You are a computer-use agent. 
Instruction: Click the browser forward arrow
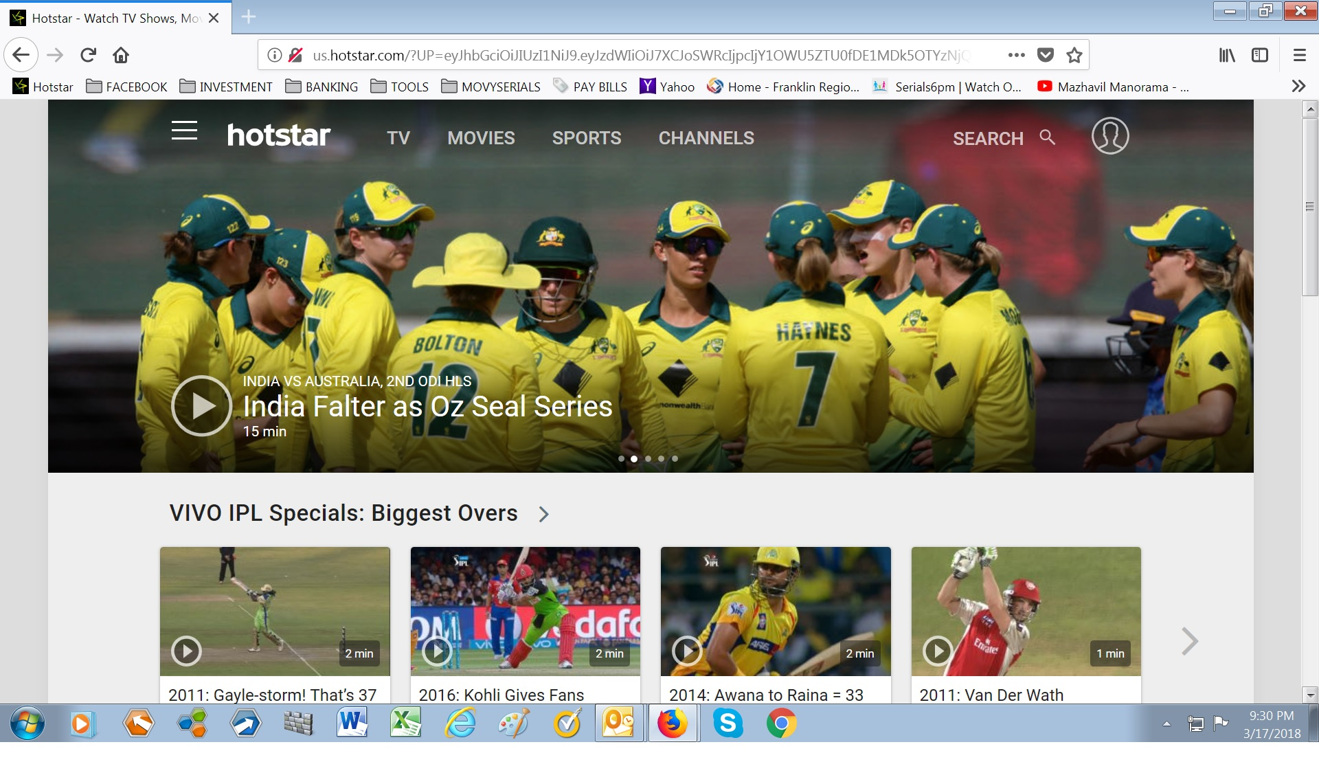click(x=55, y=55)
